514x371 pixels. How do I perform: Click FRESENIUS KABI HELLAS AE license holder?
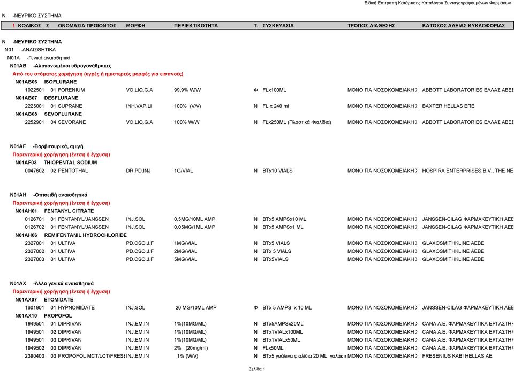457,356
